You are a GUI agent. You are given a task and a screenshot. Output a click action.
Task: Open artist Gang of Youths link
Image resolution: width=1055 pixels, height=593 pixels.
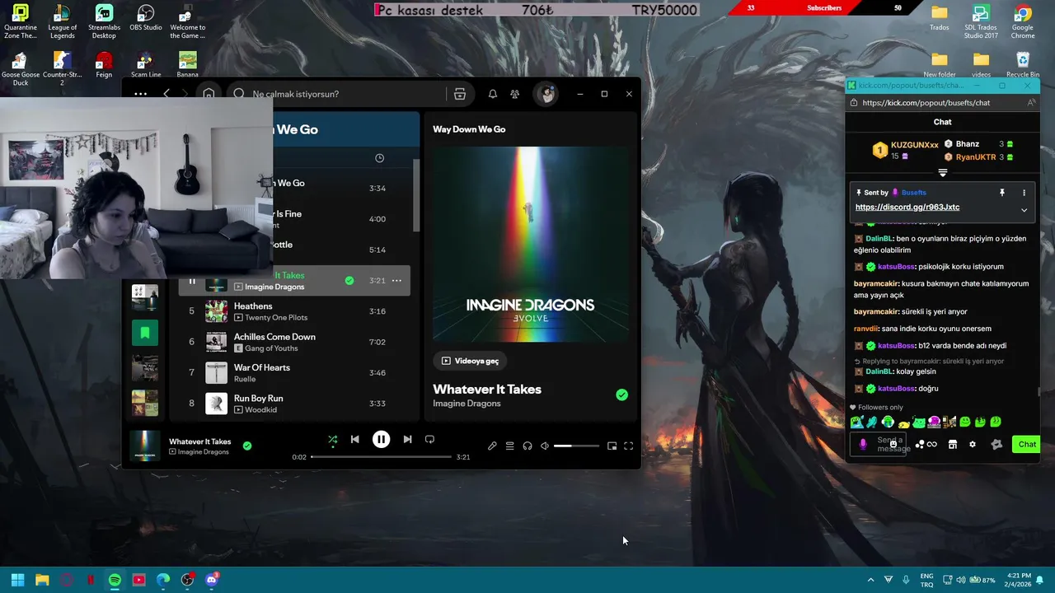271,348
